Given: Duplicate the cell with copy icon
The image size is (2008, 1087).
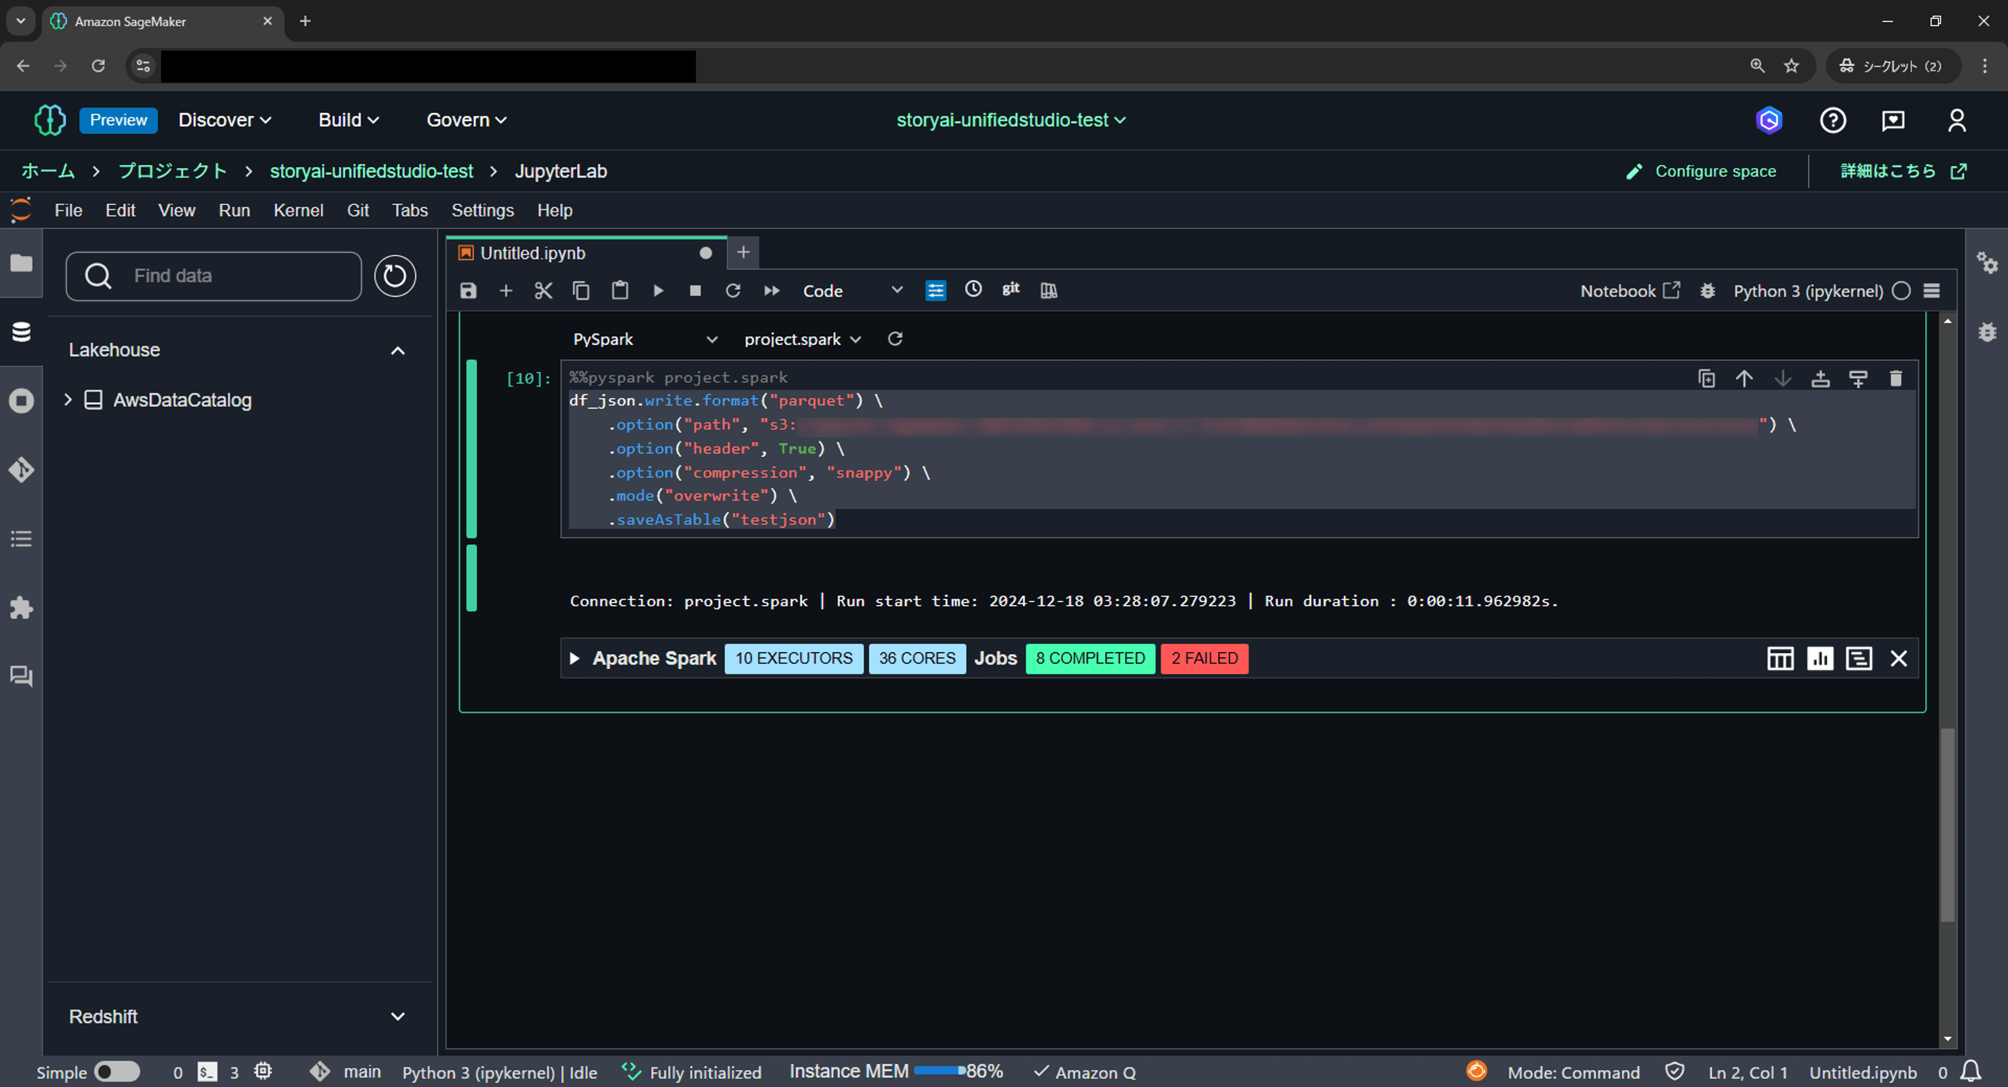Looking at the screenshot, I should (1706, 378).
